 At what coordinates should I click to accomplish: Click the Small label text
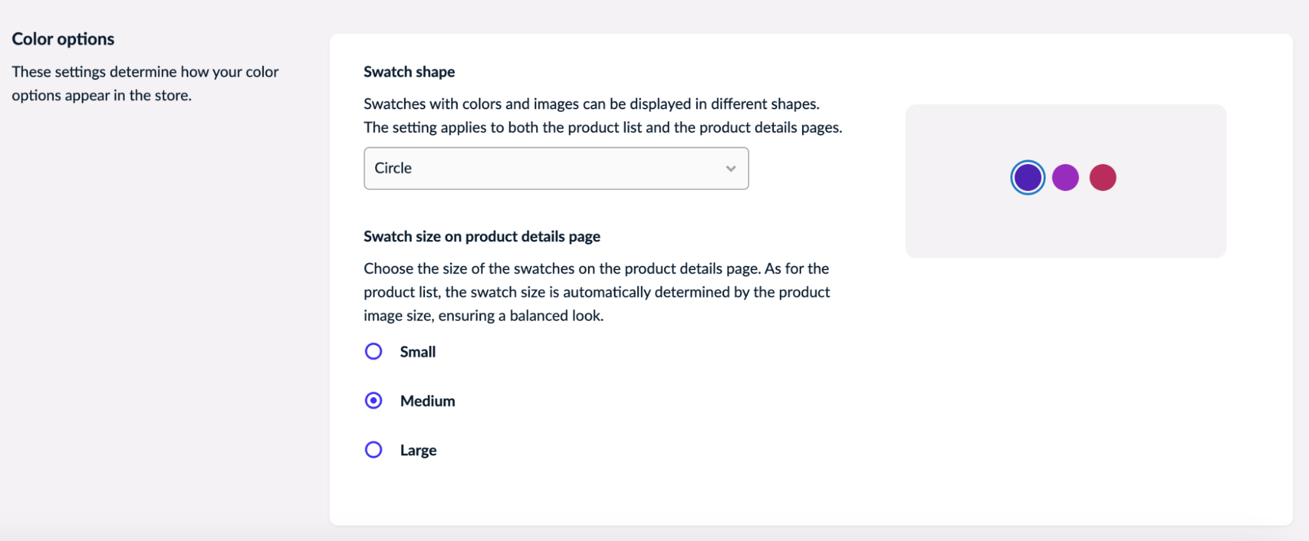pos(417,351)
